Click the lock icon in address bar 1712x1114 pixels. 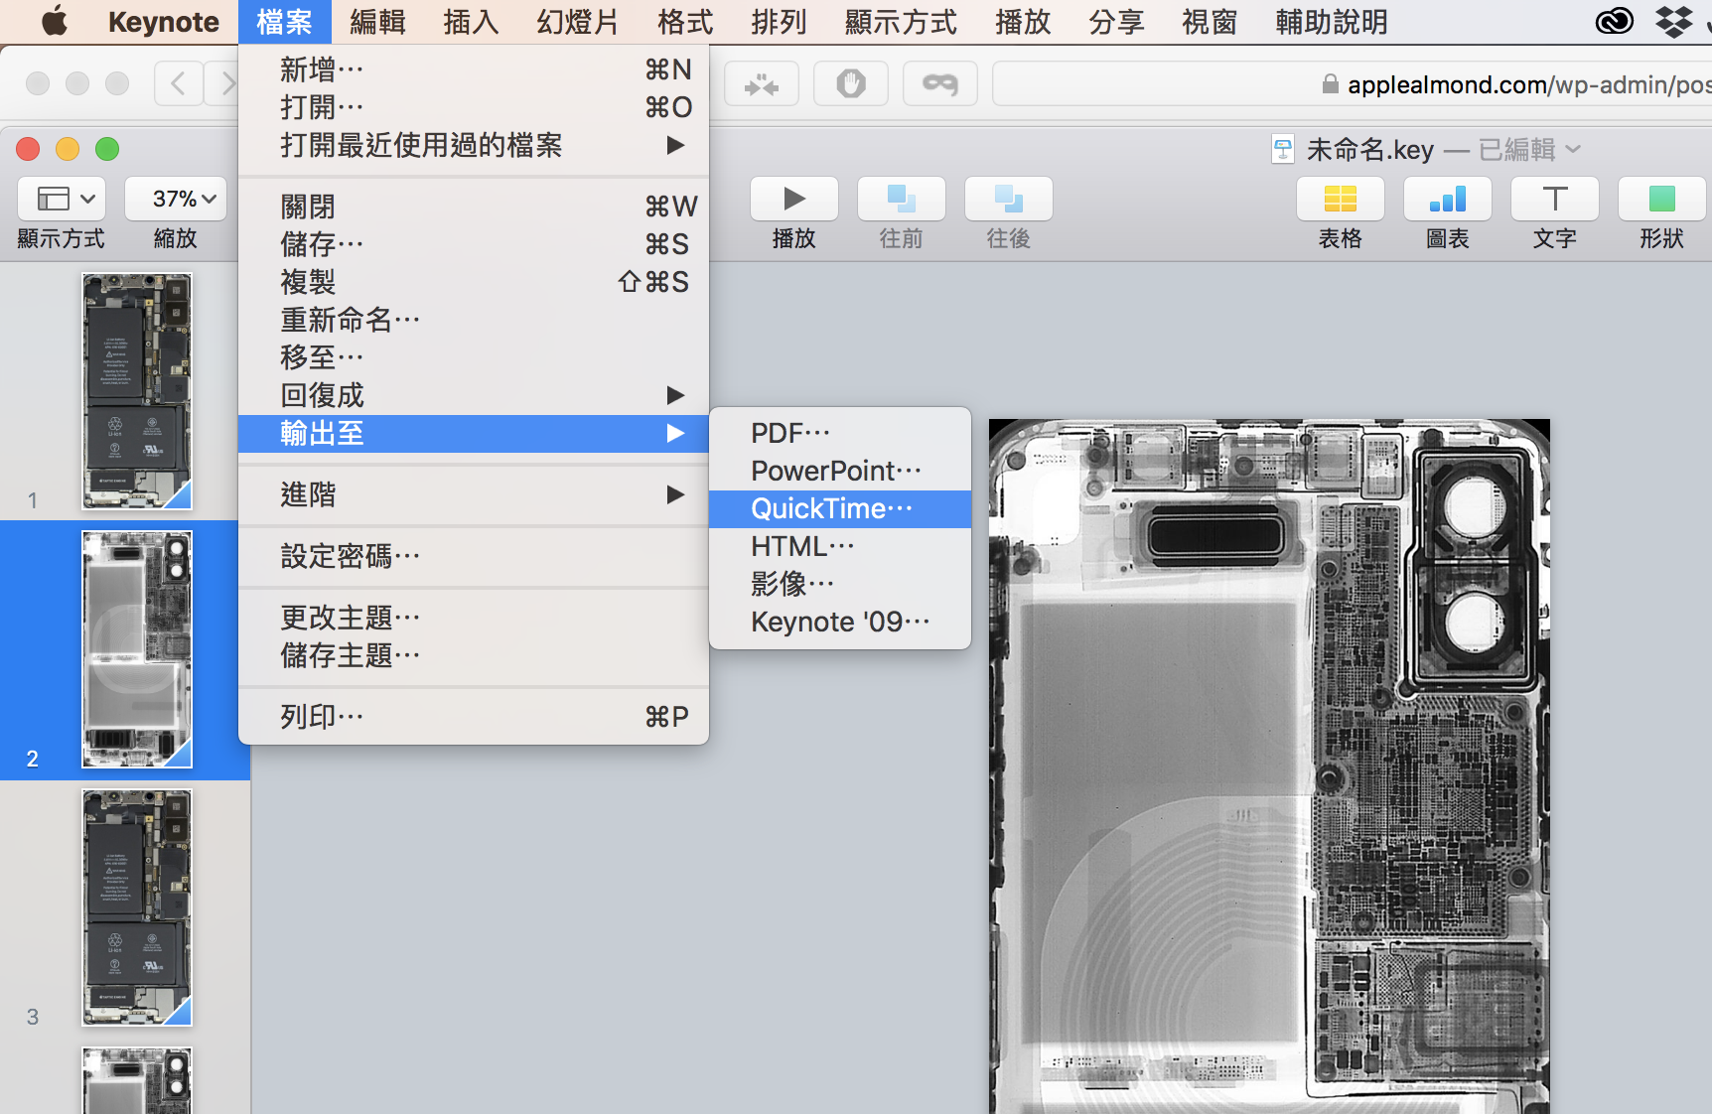[1330, 84]
